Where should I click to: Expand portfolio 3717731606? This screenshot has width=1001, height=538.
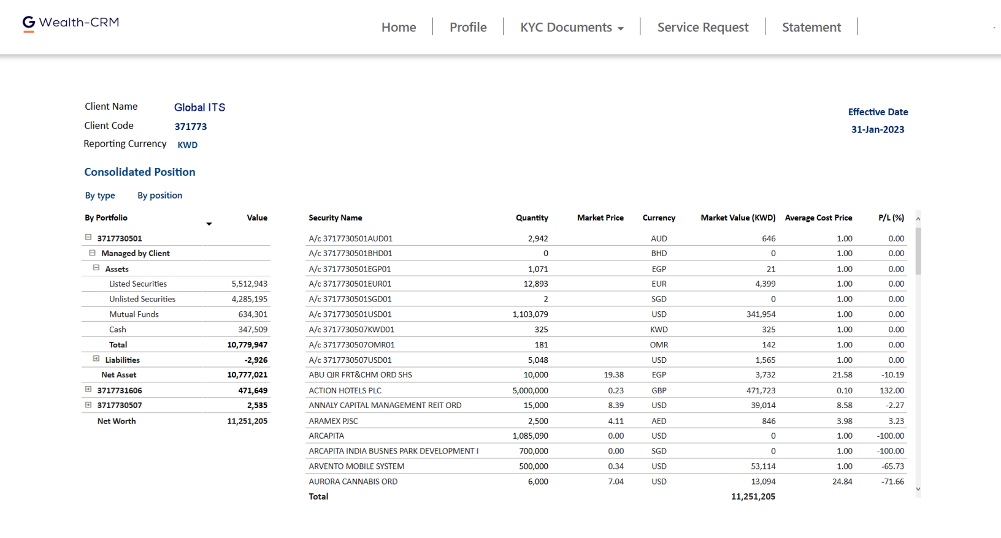point(88,389)
